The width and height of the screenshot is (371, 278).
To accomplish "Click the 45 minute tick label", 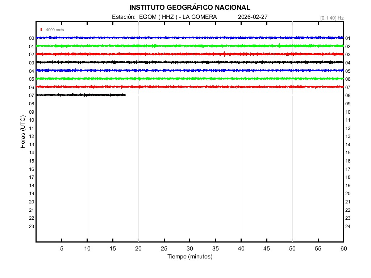I will click(x=267, y=249).
